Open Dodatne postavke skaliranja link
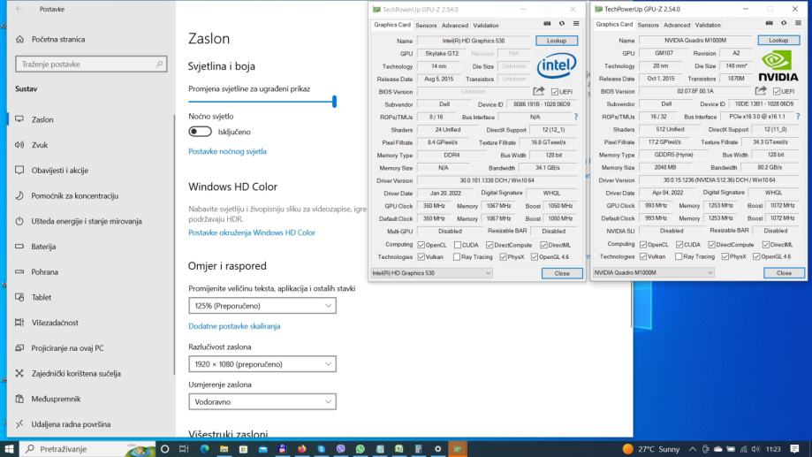Image resolution: width=812 pixels, height=457 pixels. pyautogui.click(x=234, y=326)
